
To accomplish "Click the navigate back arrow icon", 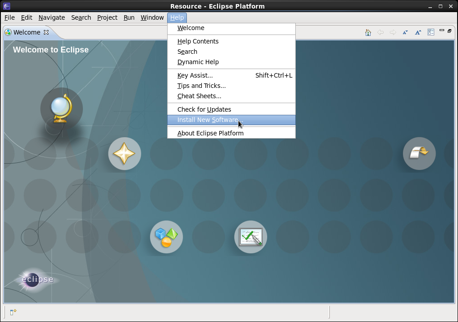I will tap(380, 32).
